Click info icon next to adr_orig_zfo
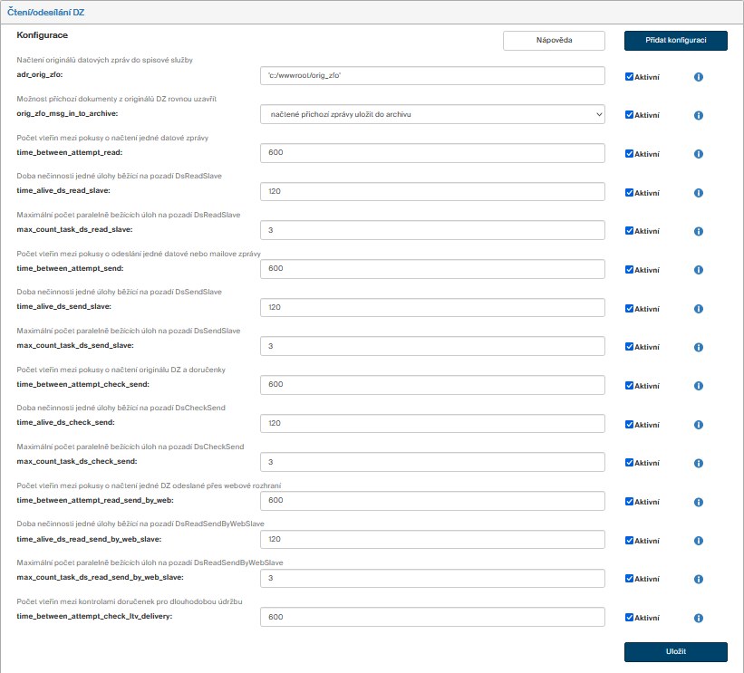 [698, 77]
